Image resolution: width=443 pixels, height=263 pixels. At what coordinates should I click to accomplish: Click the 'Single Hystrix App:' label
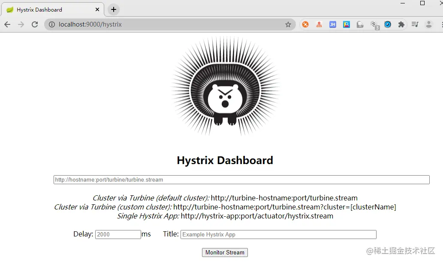[148, 216]
